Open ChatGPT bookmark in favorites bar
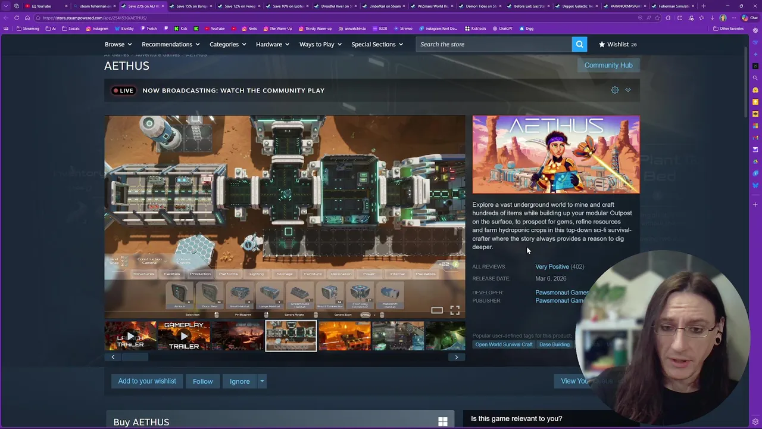The height and width of the screenshot is (429, 762). pos(502,29)
